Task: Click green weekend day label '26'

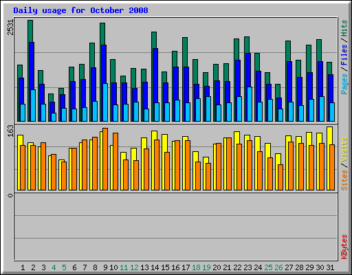Action: pyautogui.click(x=278, y=267)
